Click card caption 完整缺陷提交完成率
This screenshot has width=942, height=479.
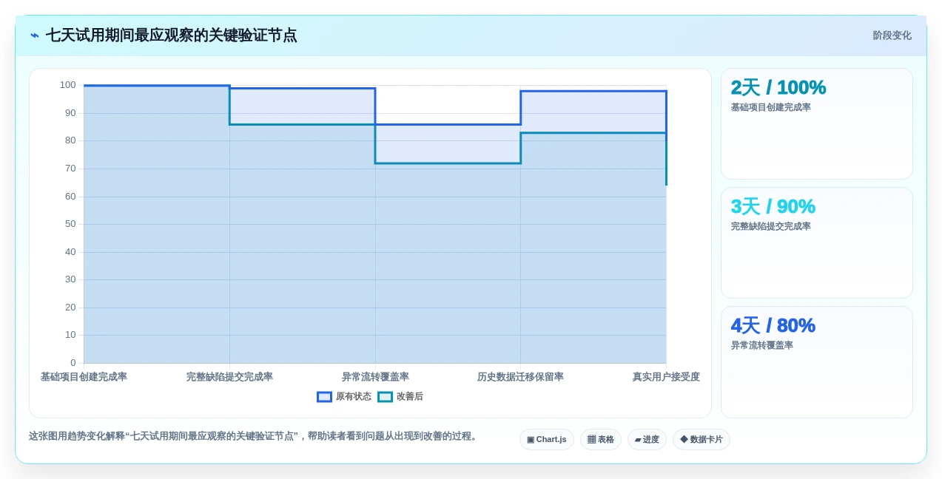(770, 227)
